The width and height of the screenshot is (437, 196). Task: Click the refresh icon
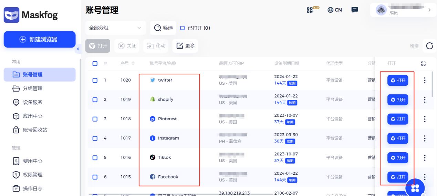point(429,46)
